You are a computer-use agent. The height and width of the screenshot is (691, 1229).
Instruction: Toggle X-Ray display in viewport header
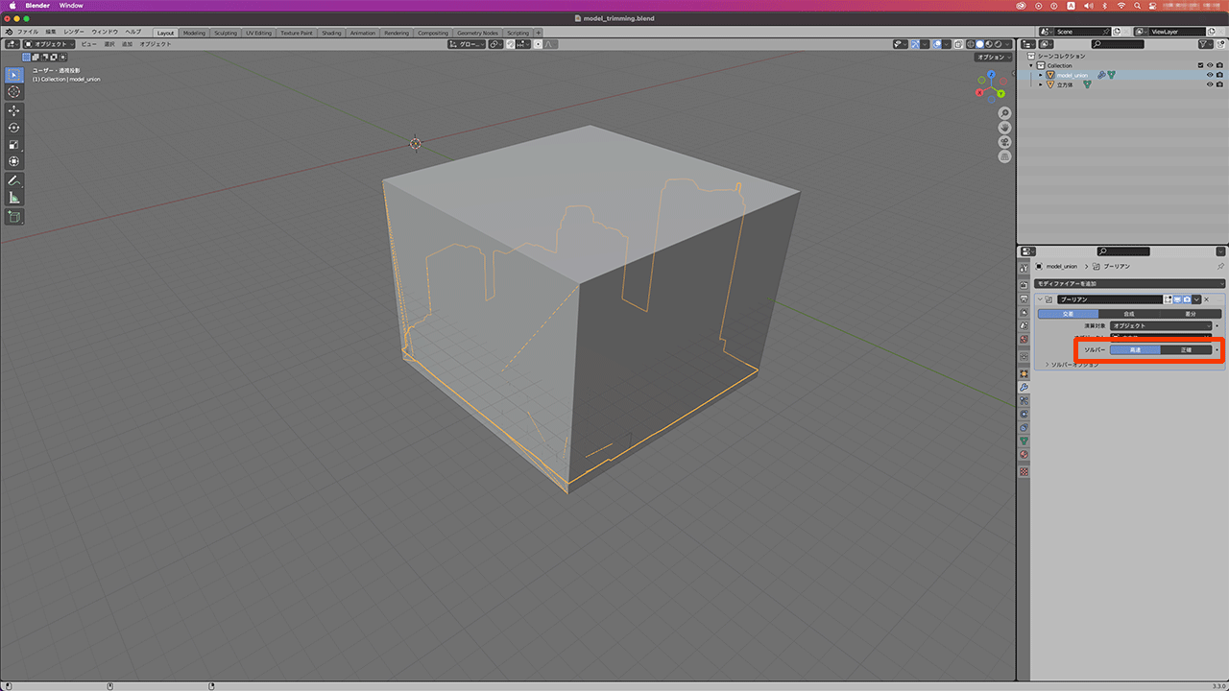[x=958, y=44]
